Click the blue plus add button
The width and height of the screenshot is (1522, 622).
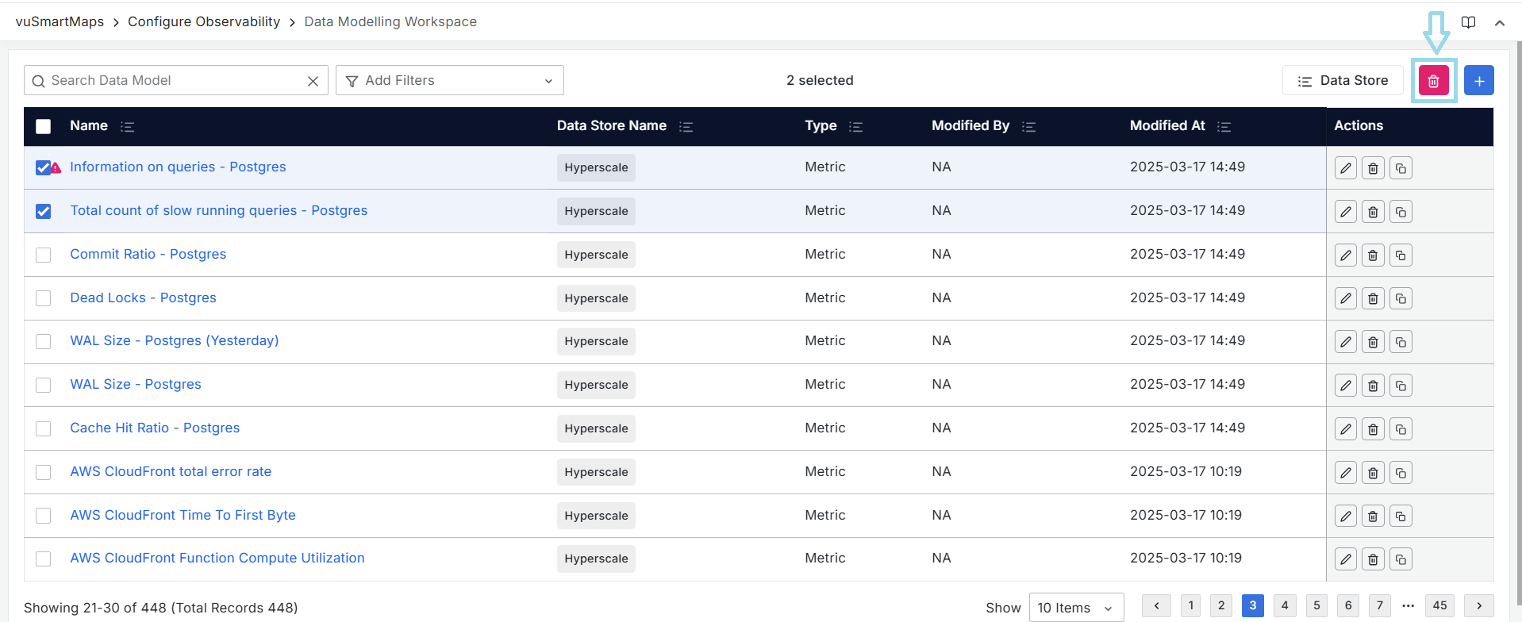(1478, 81)
